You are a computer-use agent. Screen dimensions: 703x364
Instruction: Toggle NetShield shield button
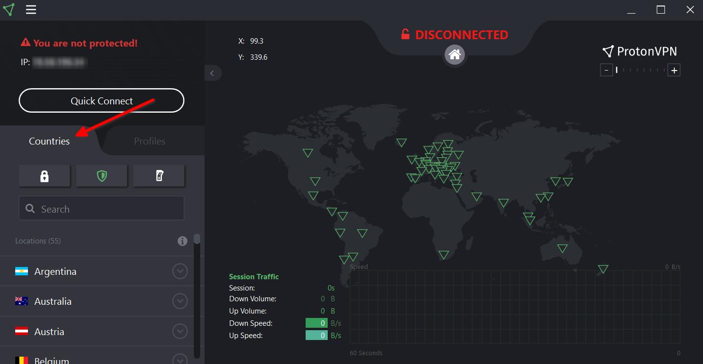click(102, 176)
